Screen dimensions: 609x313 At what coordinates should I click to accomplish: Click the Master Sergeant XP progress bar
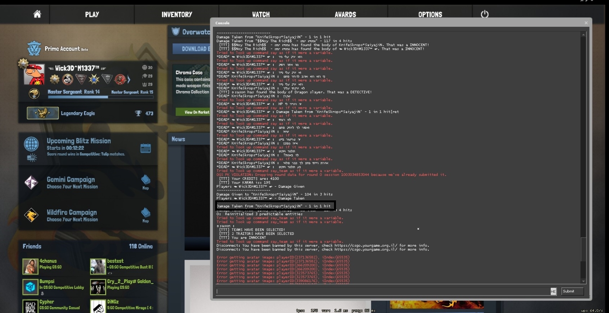click(x=100, y=97)
